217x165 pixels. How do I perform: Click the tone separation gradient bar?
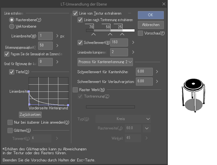110,30
